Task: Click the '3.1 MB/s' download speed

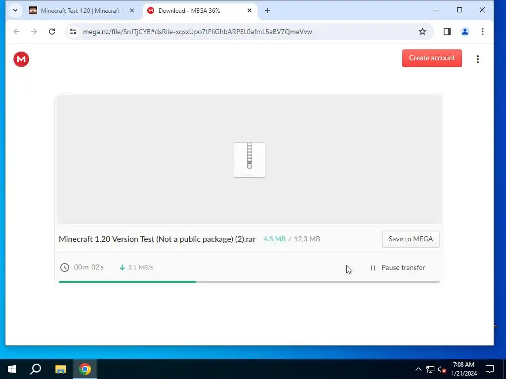Action: point(140,267)
